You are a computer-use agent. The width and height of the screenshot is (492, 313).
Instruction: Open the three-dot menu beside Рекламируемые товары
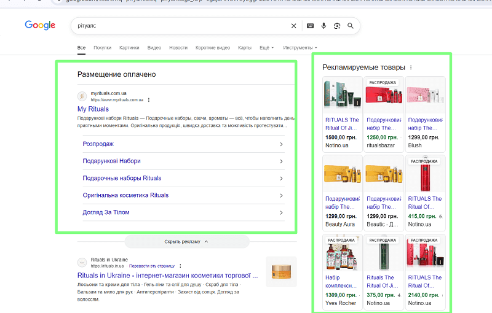click(x=411, y=68)
